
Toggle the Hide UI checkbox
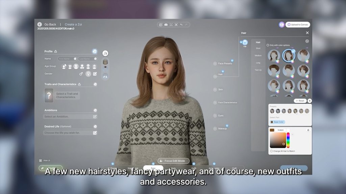[40, 161]
